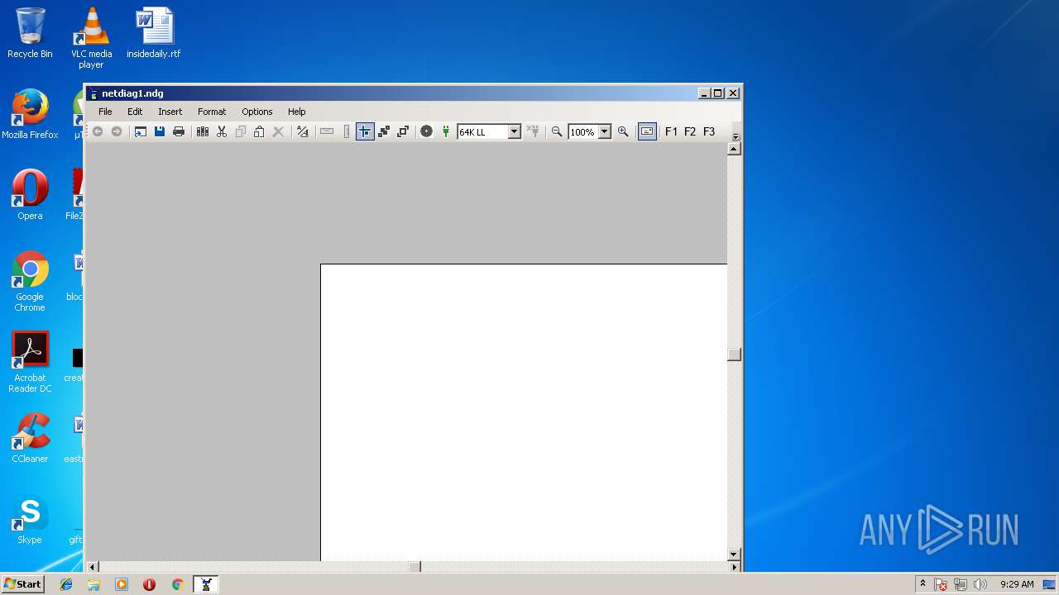
Task: Open the Chrome taskbar icon
Action: click(177, 584)
